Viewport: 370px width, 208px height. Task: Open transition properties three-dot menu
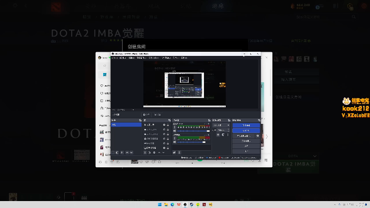pyautogui.click(x=228, y=135)
